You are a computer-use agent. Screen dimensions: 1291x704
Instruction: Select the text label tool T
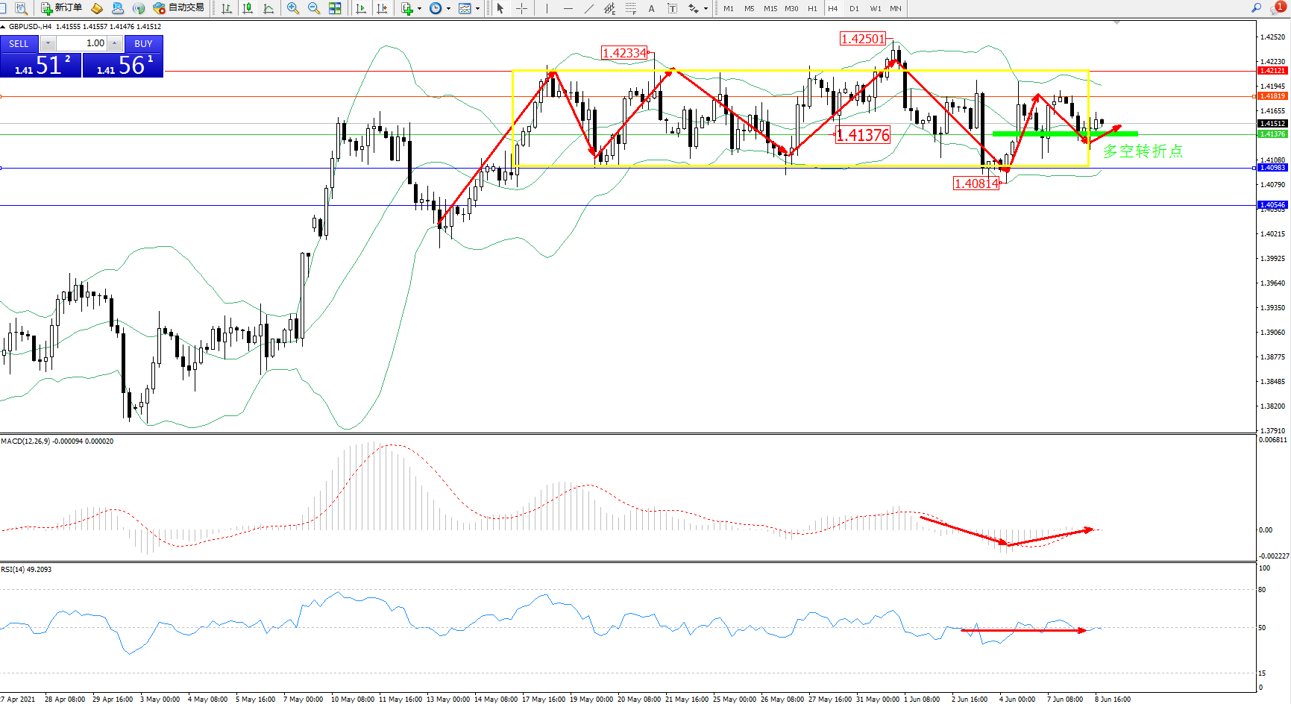[x=672, y=8]
